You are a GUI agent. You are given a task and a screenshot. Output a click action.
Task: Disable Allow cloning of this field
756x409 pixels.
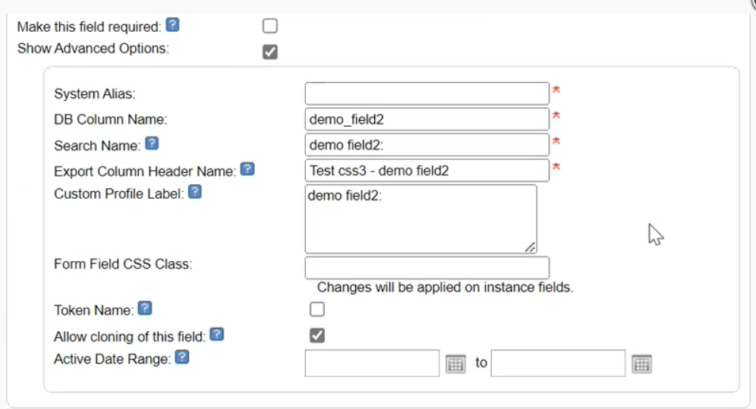(317, 335)
